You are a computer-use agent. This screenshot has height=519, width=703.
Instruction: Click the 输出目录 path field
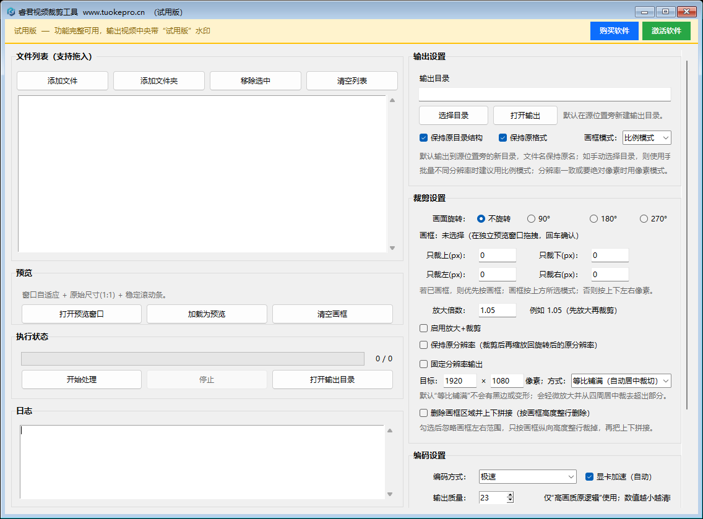545,95
